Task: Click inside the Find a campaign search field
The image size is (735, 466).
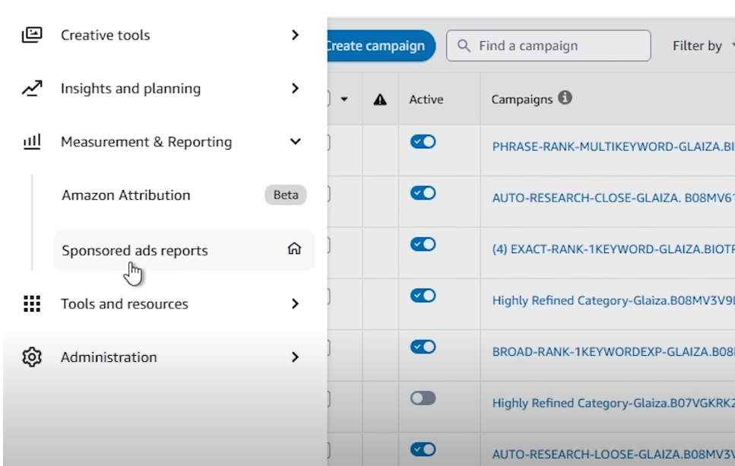Action: click(x=547, y=46)
